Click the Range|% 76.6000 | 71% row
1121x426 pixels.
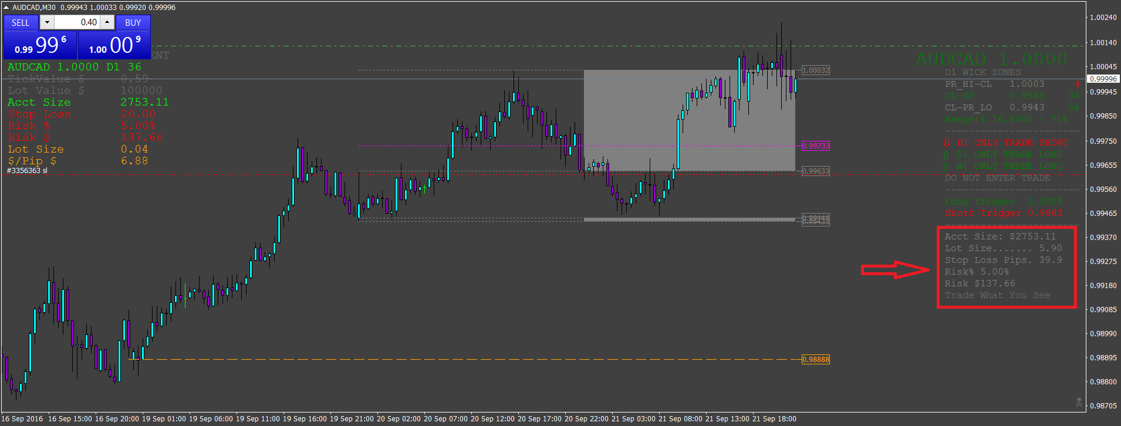(x=1006, y=119)
